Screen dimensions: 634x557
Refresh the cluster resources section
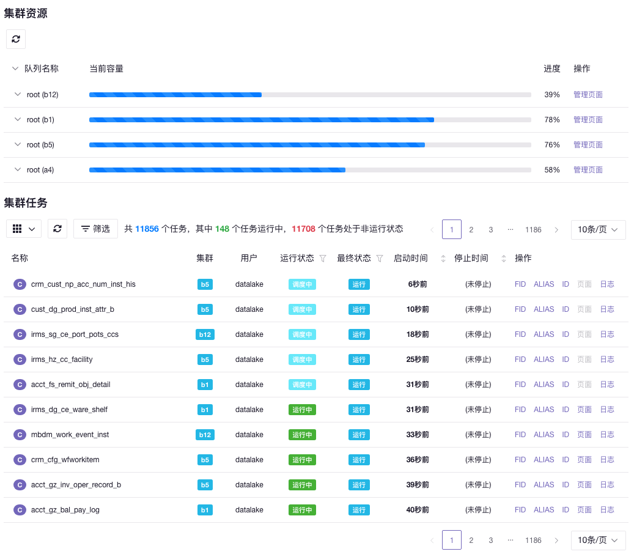[x=16, y=39]
